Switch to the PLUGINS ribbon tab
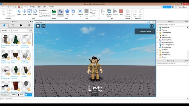The image size is (189, 106). point(52,7)
